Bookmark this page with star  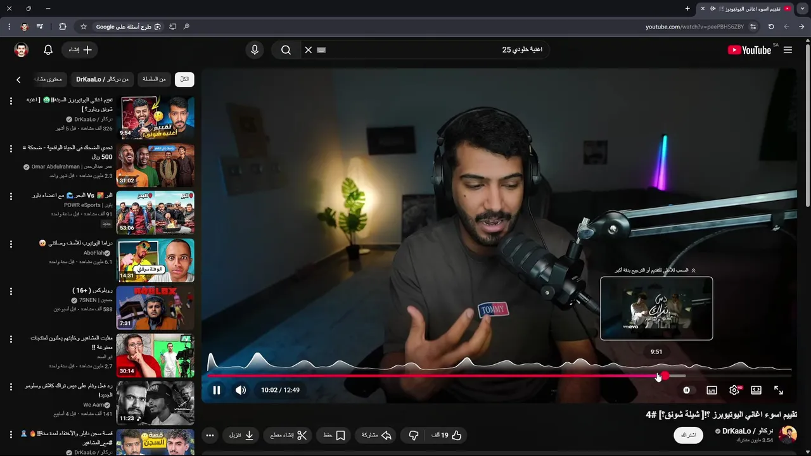(x=84, y=27)
